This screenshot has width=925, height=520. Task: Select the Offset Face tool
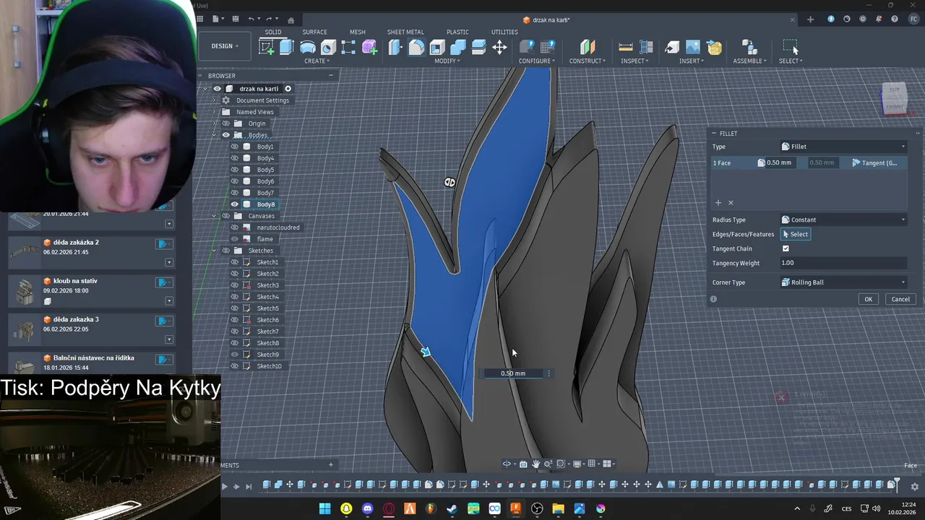click(478, 48)
